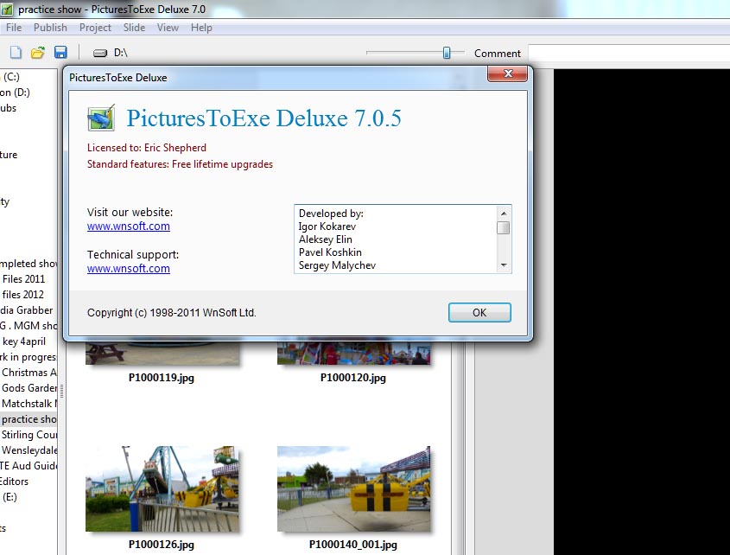Click developer name Aleksey Elin
730x555 pixels.
[x=326, y=239]
